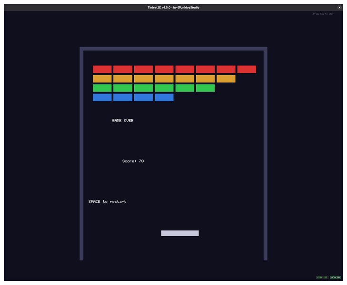Viewport: 347px width, 285px height.
Task: Click the leftmost blue brick
Action: [x=102, y=97]
